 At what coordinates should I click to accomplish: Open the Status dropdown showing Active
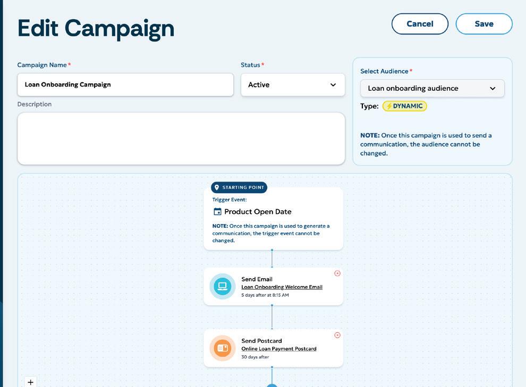(292, 85)
